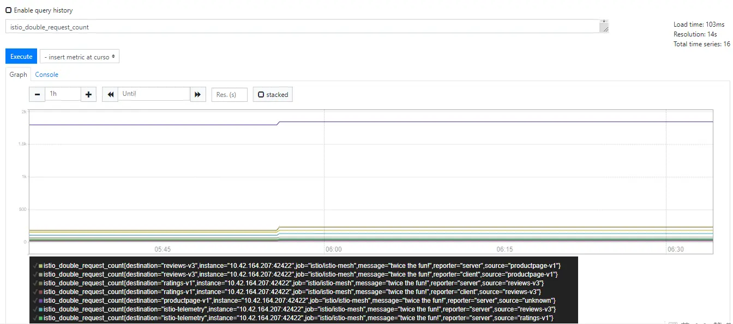Screen dimensions: 733x324
Task: Click the swatch for the reviews-v3 server series
Action: click(40, 266)
